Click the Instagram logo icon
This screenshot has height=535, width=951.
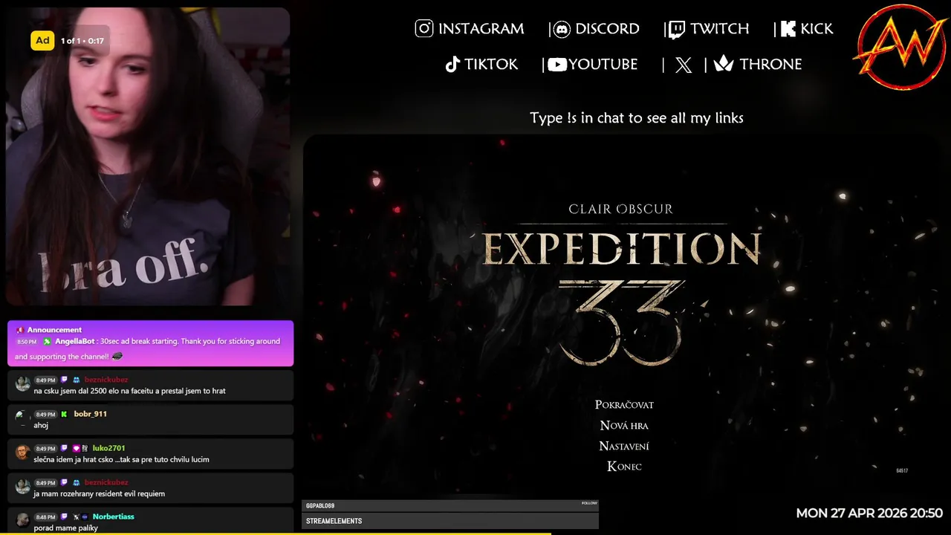(x=424, y=29)
